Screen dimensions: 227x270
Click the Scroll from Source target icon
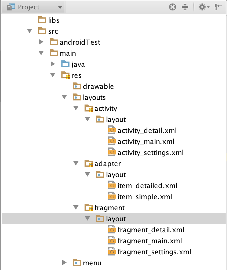172,7
